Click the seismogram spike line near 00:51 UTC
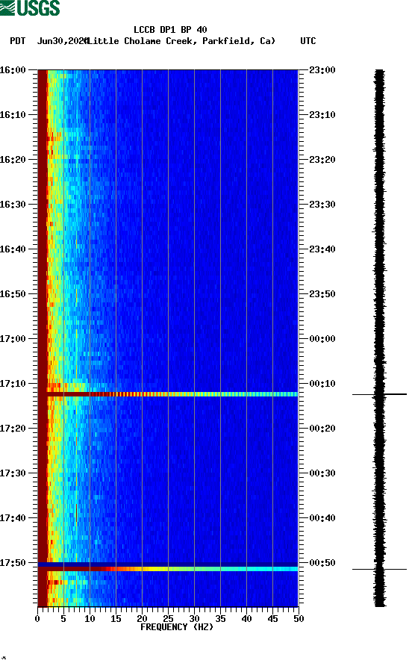 (379, 569)
